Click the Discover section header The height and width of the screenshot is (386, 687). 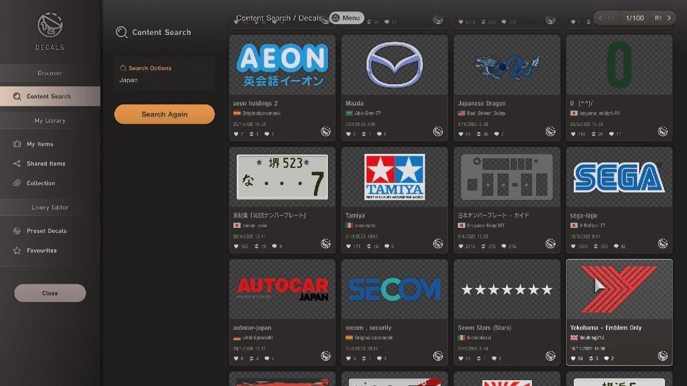tap(50, 73)
